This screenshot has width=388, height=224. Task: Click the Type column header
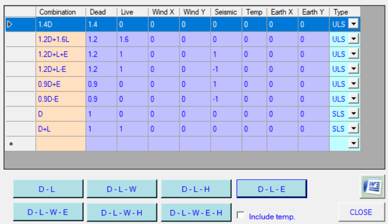(x=345, y=12)
